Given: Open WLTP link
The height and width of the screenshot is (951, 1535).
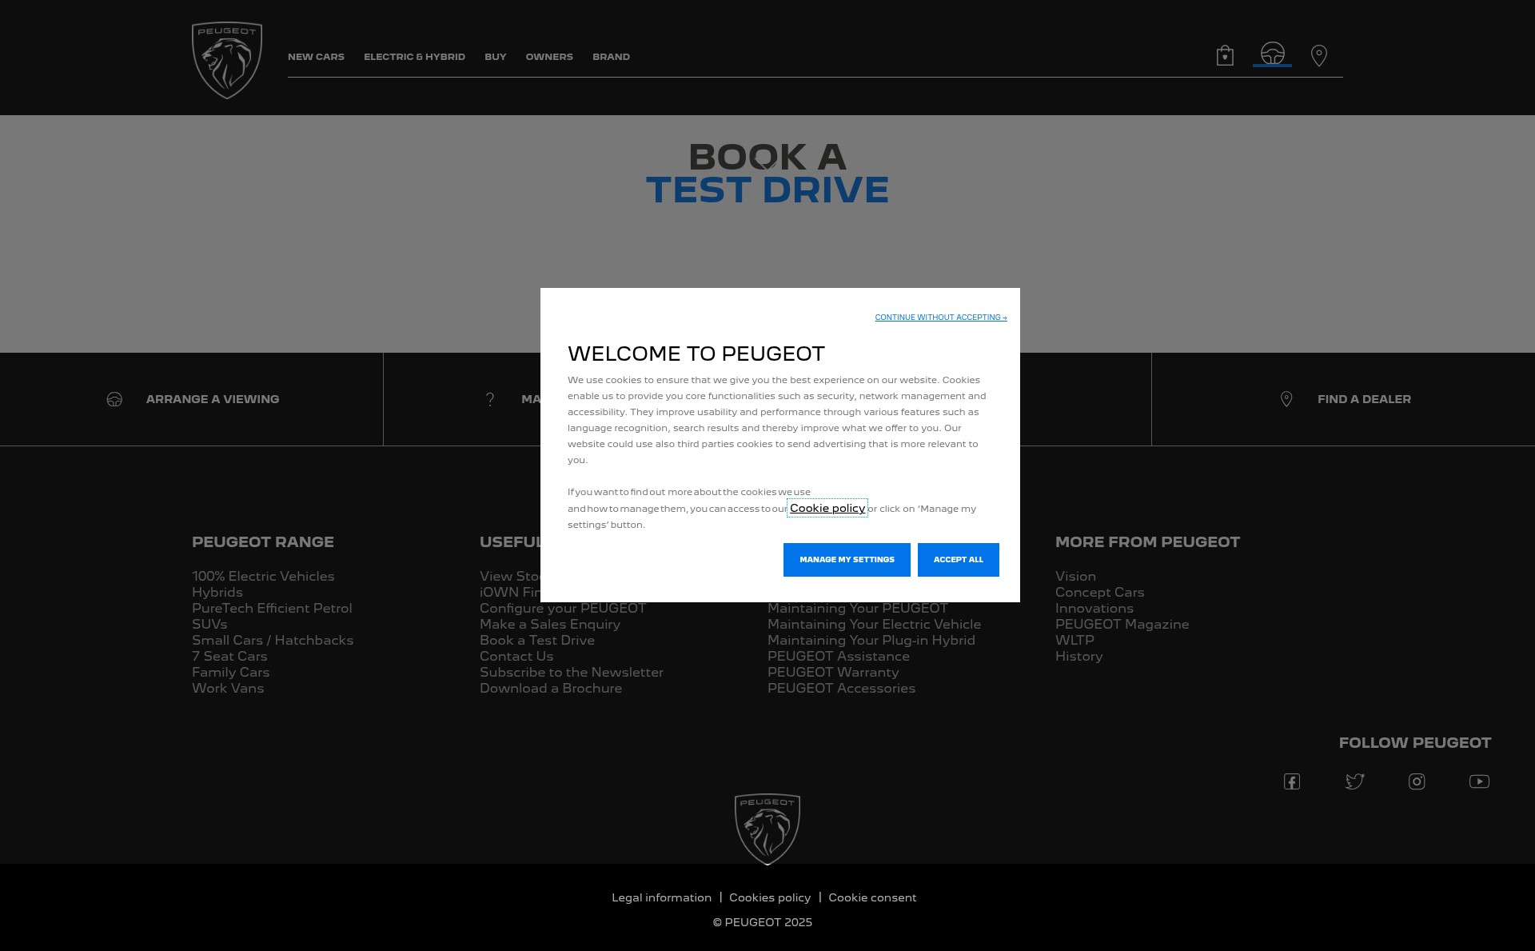Looking at the screenshot, I should coord(1074,640).
